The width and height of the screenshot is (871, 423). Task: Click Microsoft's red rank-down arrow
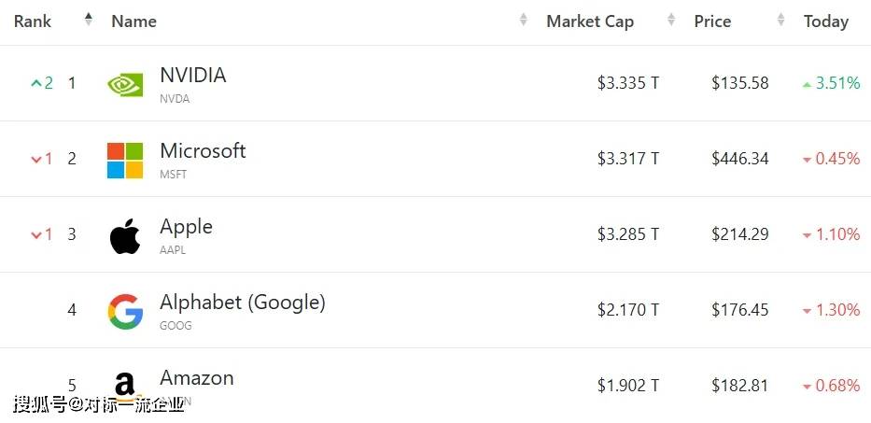[x=36, y=160]
